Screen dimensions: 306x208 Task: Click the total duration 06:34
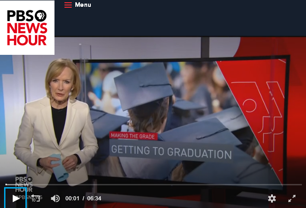94,198
